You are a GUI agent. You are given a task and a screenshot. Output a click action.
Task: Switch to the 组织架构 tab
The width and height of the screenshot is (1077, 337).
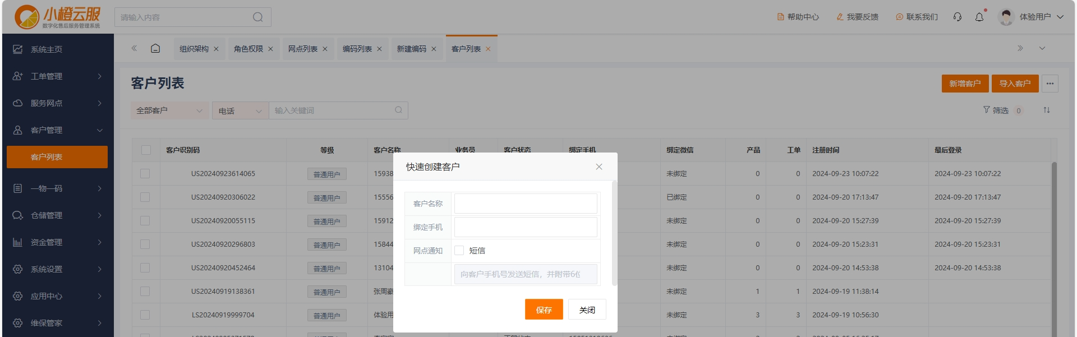194,49
